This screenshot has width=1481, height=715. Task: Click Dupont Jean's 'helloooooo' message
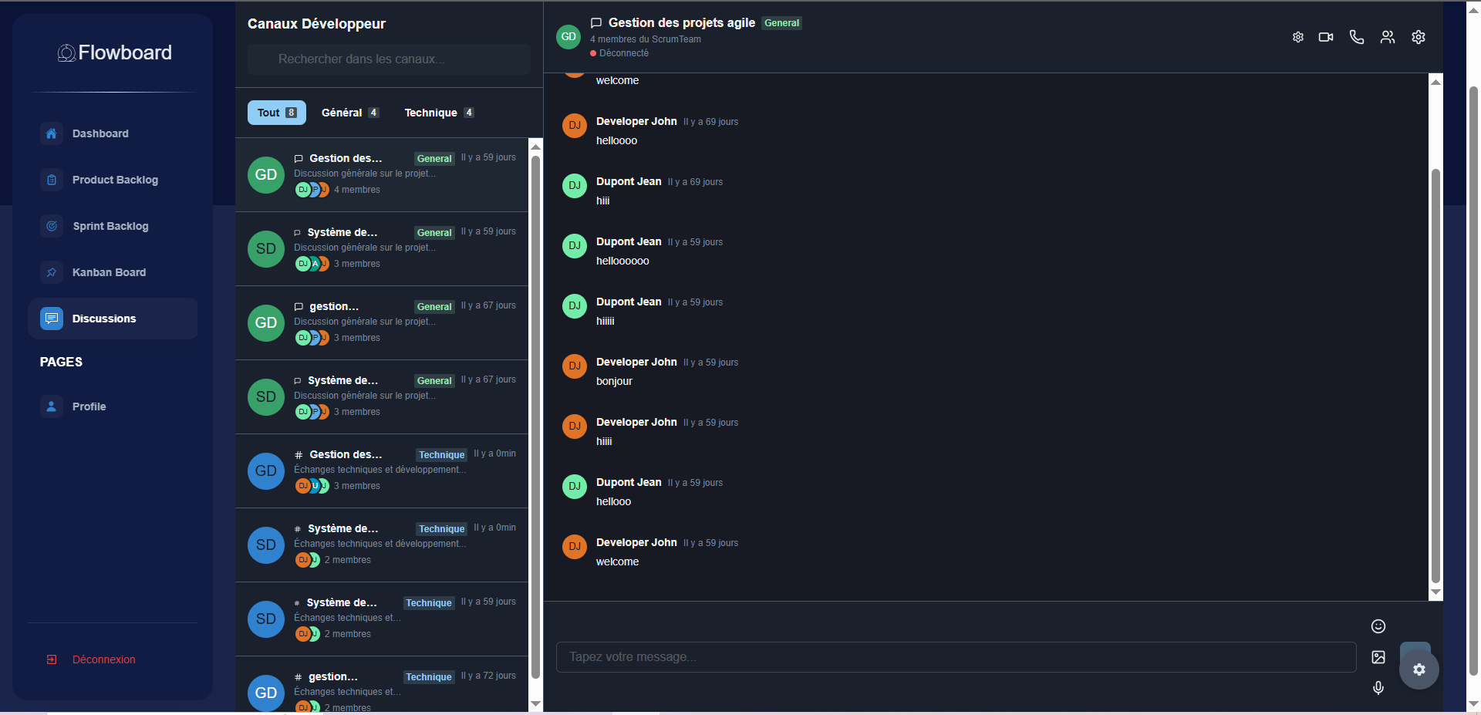[x=622, y=261]
